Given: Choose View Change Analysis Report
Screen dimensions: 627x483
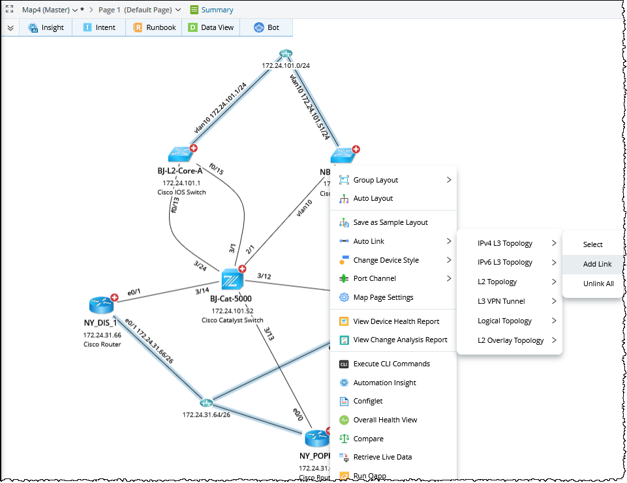Looking at the screenshot, I should [393, 340].
